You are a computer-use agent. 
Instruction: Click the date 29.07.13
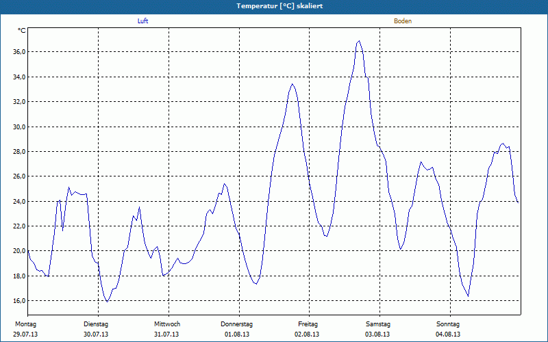click(x=25, y=334)
